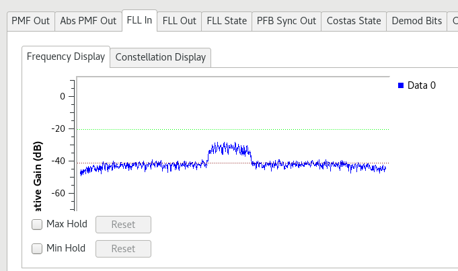Click Reset button next to Max Hold
458x271 pixels.
(123, 225)
